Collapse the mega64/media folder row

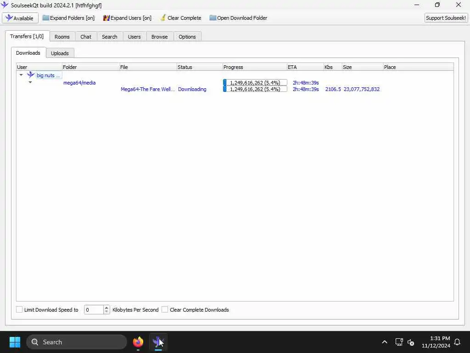[x=30, y=82]
